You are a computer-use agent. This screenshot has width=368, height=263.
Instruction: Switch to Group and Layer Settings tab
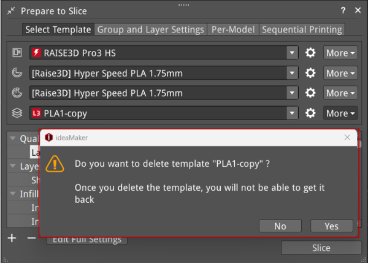(151, 29)
